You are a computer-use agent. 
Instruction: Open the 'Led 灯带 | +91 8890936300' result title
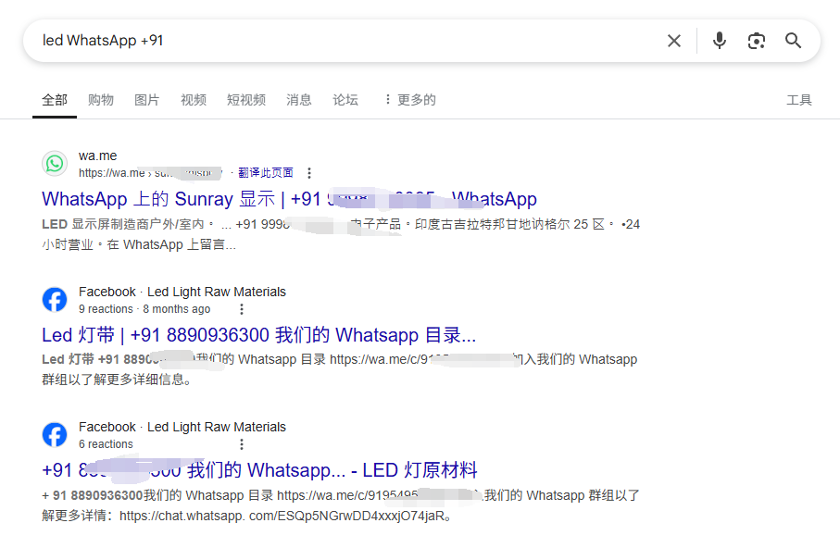258,335
